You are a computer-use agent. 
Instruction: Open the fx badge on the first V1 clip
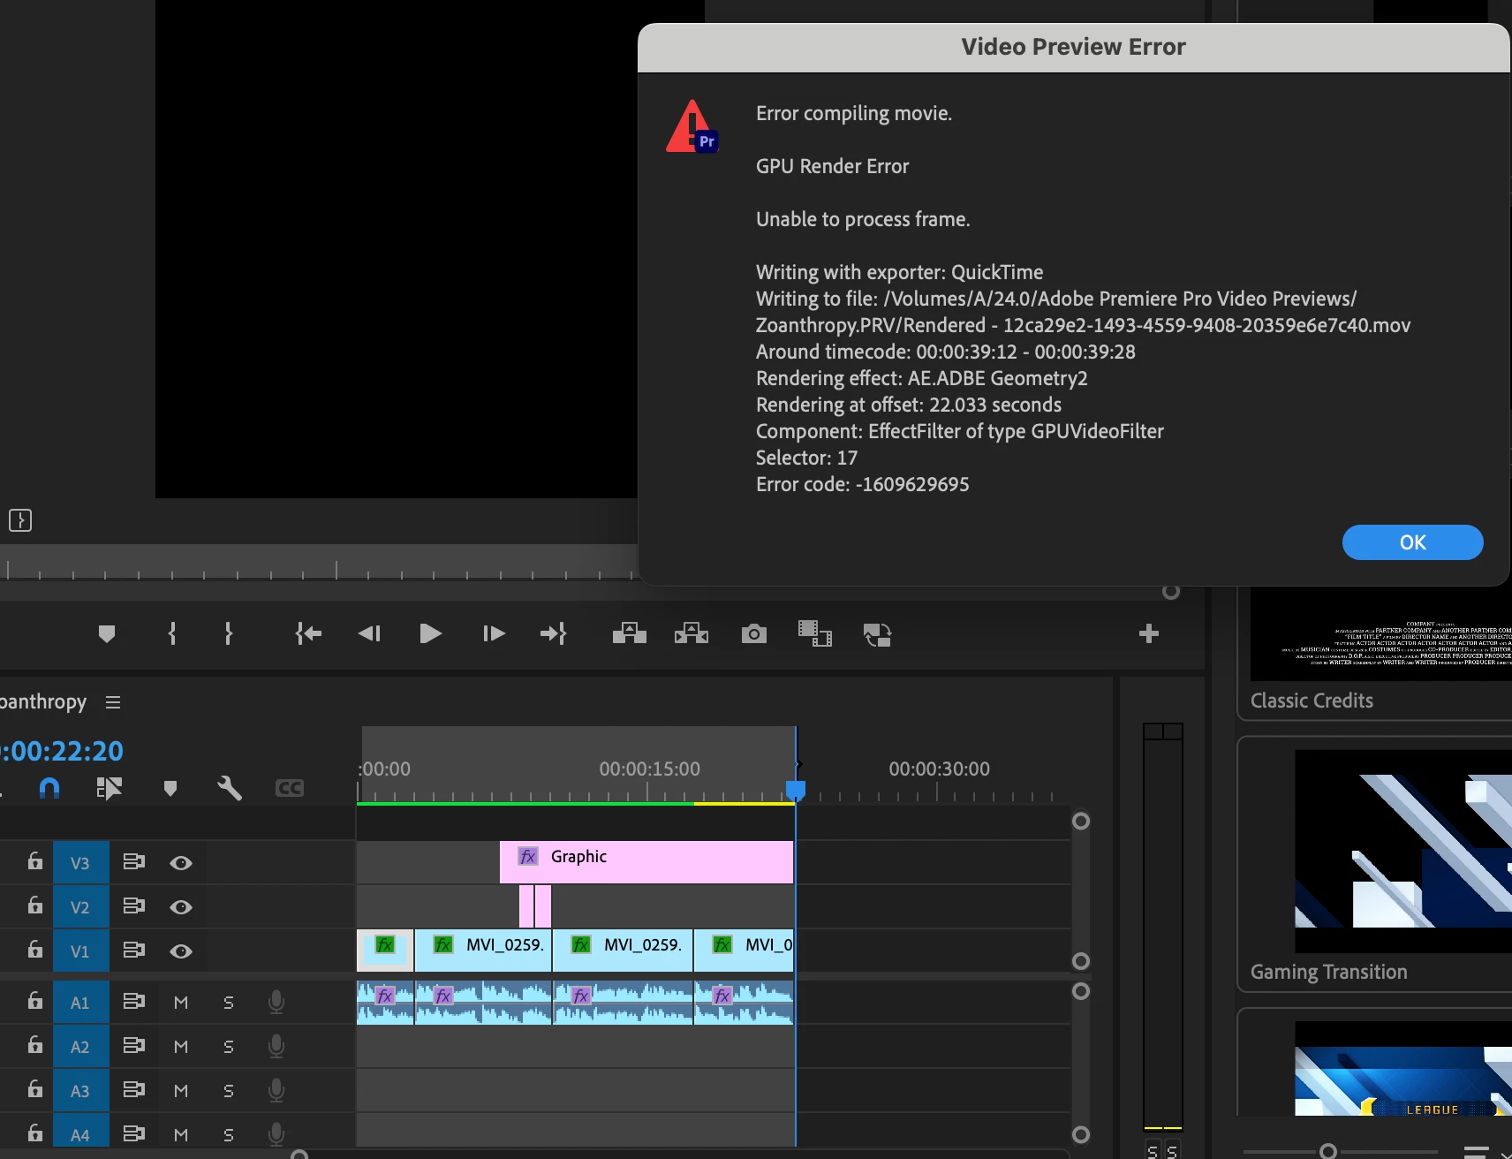[385, 944]
